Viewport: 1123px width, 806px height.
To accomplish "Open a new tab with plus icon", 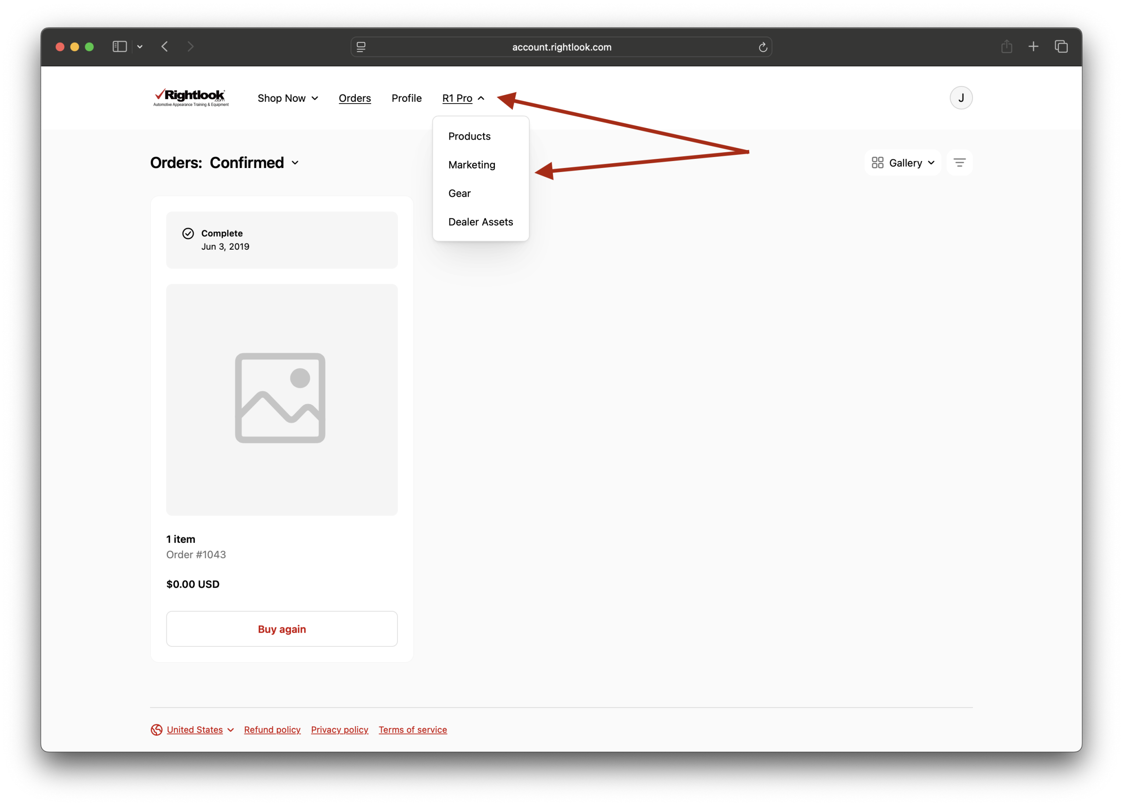I will click(1034, 47).
